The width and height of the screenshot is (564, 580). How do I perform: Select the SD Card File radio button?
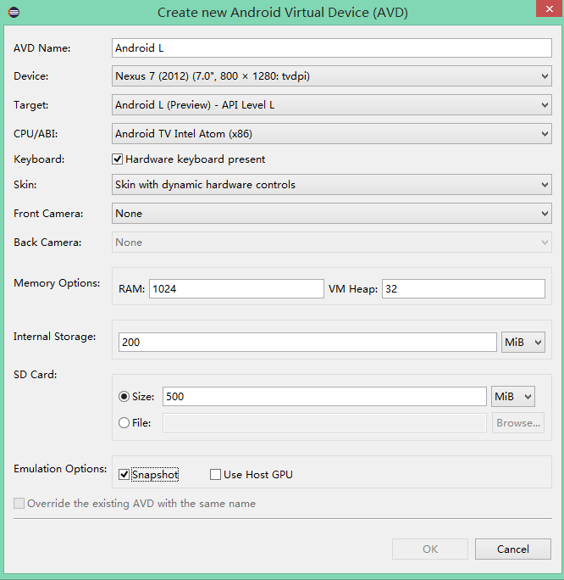click(124, 423)
